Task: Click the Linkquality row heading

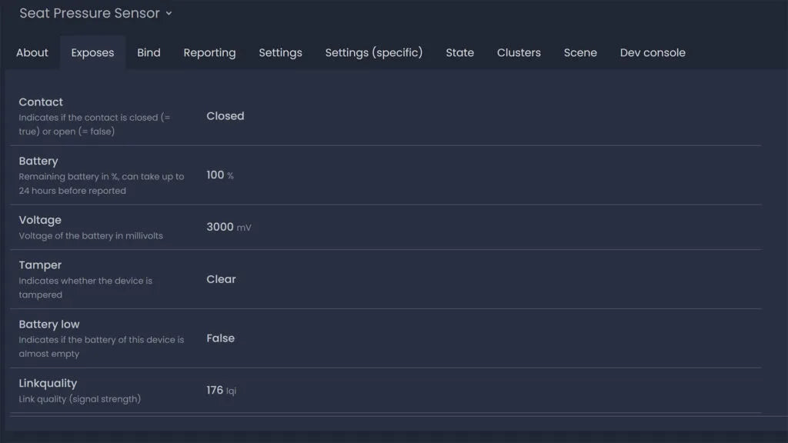Action: click(48, 383)
